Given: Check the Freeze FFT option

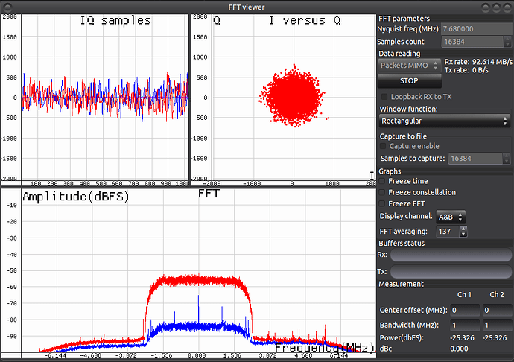Looking at the screenshot, I should tap(383, 203).
